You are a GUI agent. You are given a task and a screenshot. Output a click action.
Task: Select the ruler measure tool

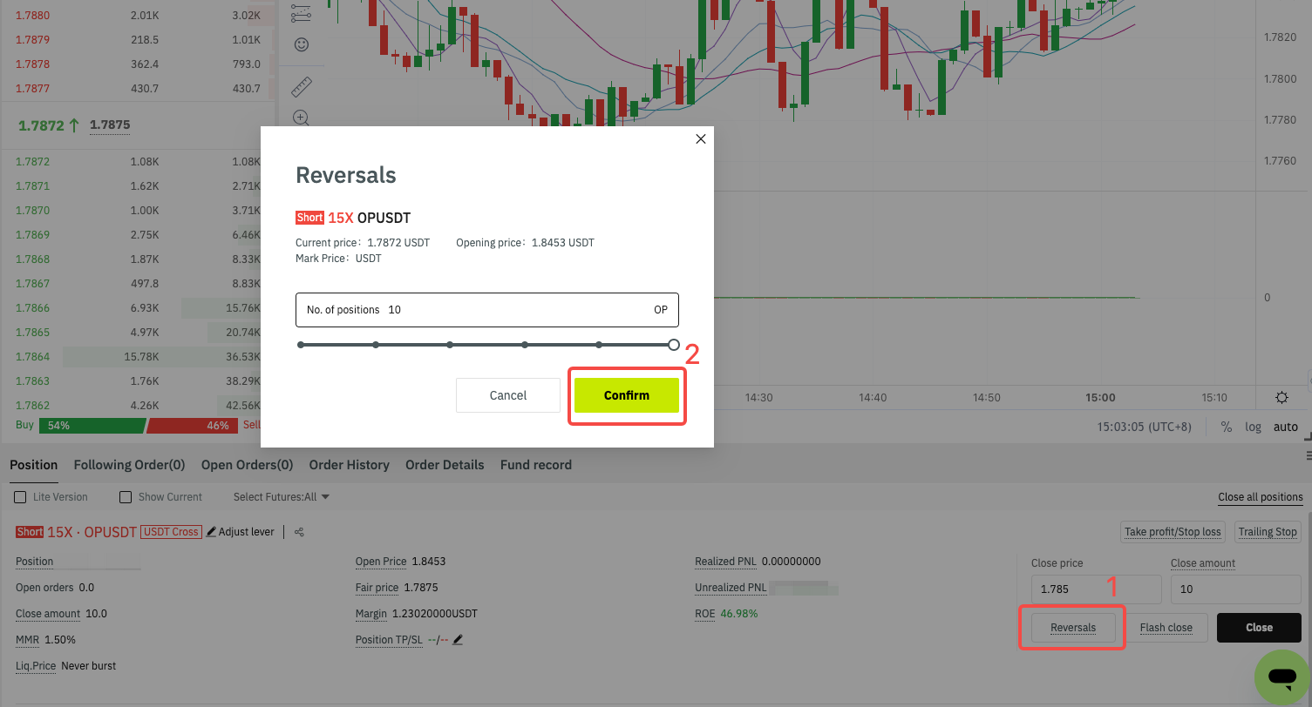302,86
